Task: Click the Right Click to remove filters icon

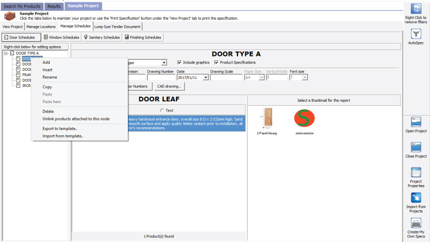Action: coord(416,9)
